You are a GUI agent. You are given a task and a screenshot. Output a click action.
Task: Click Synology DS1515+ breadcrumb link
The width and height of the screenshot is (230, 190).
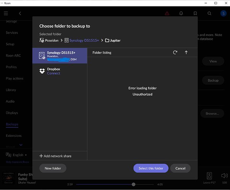(x=84, y=40)
